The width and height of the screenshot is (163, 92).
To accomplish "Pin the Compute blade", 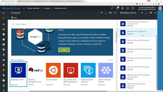I will tap(101, 13).
